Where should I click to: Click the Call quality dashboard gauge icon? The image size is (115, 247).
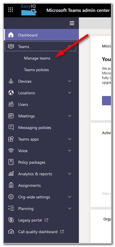pyautogui.click(x=11, y=232)
